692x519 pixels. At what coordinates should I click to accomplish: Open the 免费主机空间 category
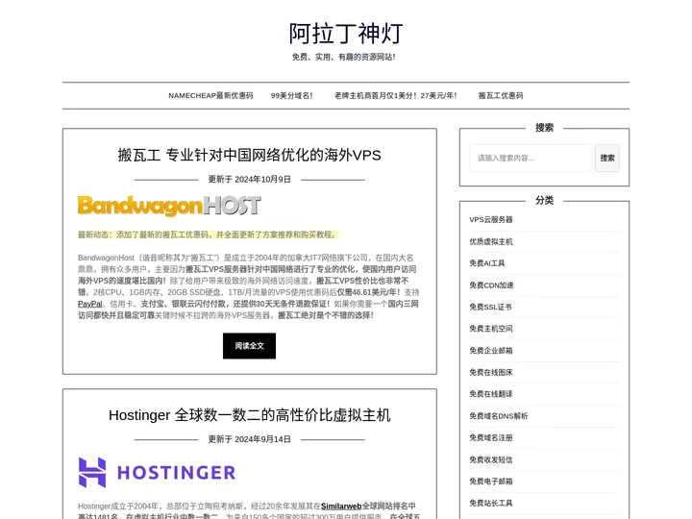pos(491,329)
